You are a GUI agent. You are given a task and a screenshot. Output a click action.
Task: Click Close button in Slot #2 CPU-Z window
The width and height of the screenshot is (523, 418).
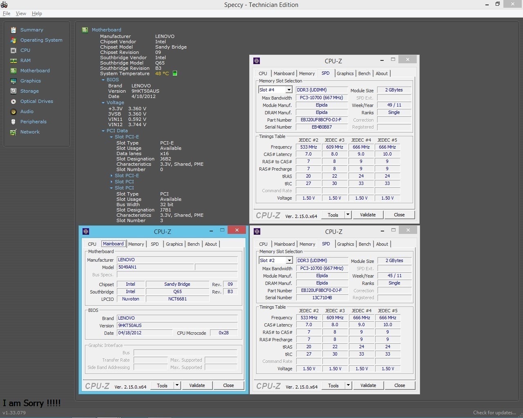coord(400,385)
